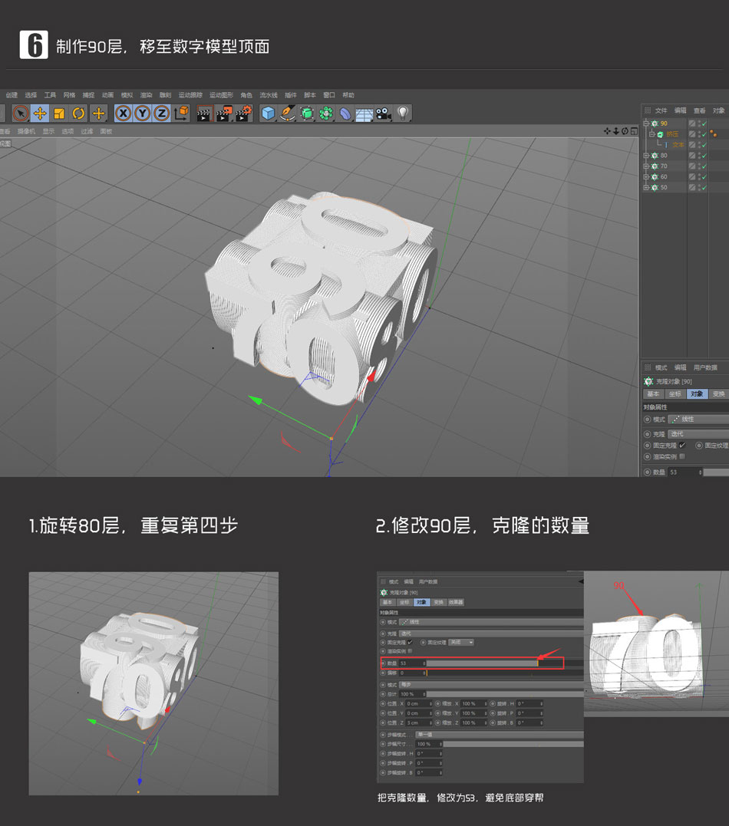Image resolution: width=729 pixels, height=826 pixels.
Task: Uncheck 固定克隆 in the enlarged attribute panel
Action: (x=410, y=642)
